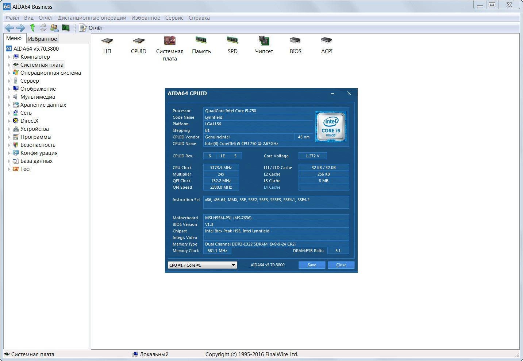
Task: Open the Файл menu
Action: coord(12,18)
